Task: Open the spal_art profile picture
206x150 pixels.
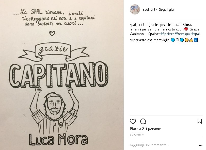Action: pyautogui.click(x=135, y=9)
